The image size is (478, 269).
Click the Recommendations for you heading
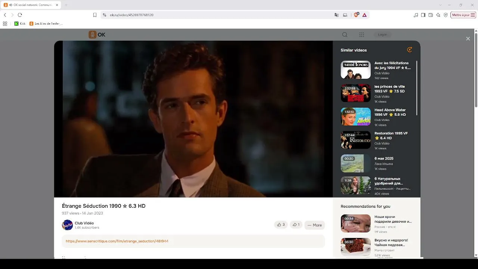click(x=365, y=206)
